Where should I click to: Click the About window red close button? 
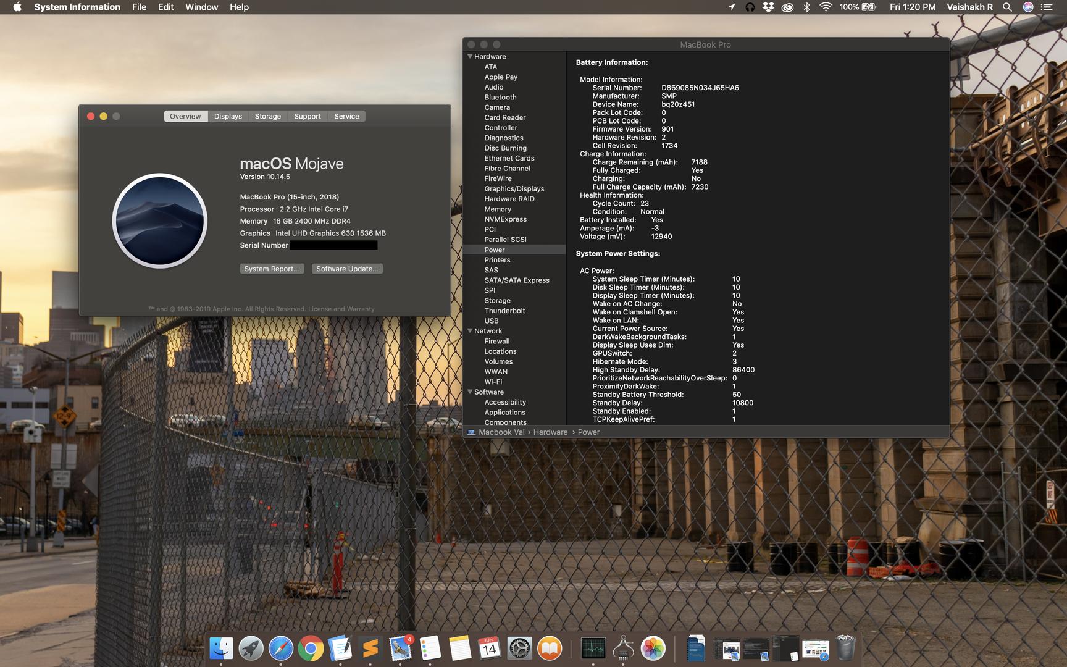(x=91, y=116)
